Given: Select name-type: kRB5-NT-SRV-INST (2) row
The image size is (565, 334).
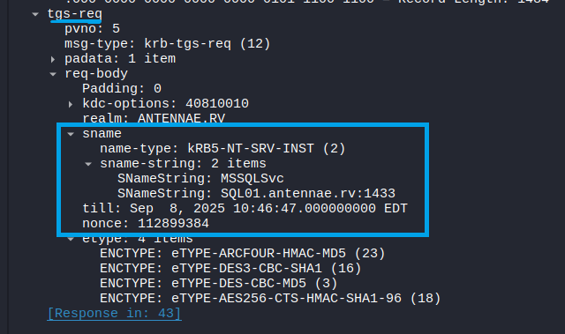Looking at the screenshot, I should coord(222,148).
